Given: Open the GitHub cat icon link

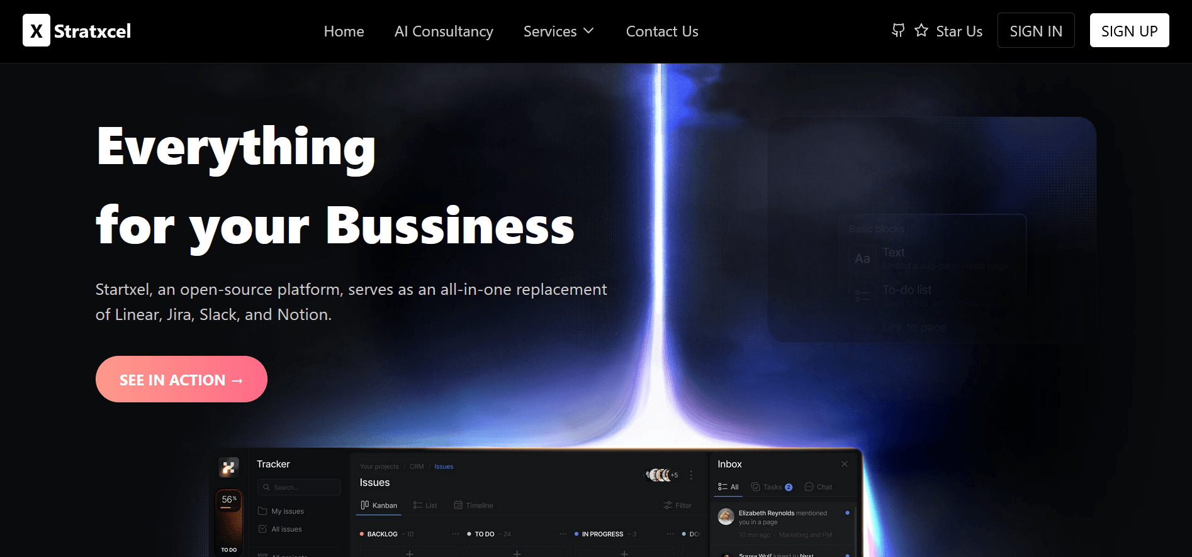Looking at the screenshot, I should [x=898, y=30].
